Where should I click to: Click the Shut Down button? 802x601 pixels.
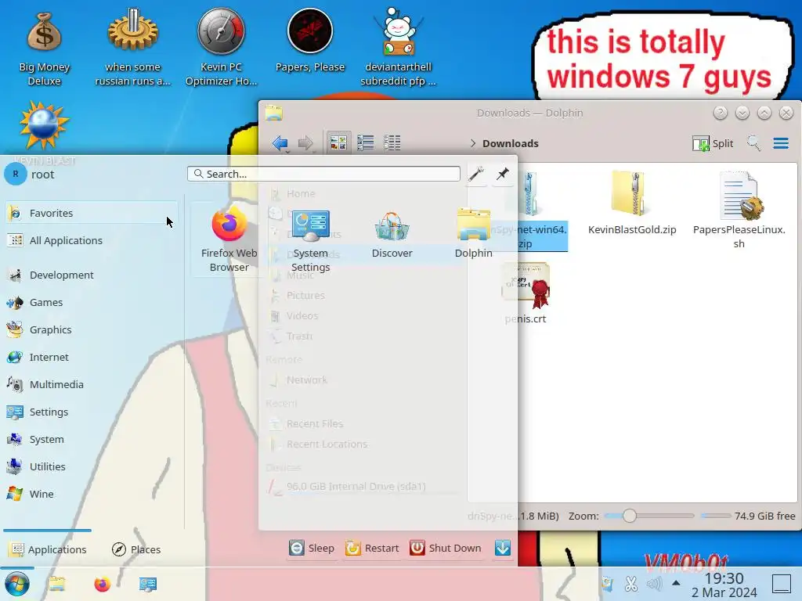[446, 548]
